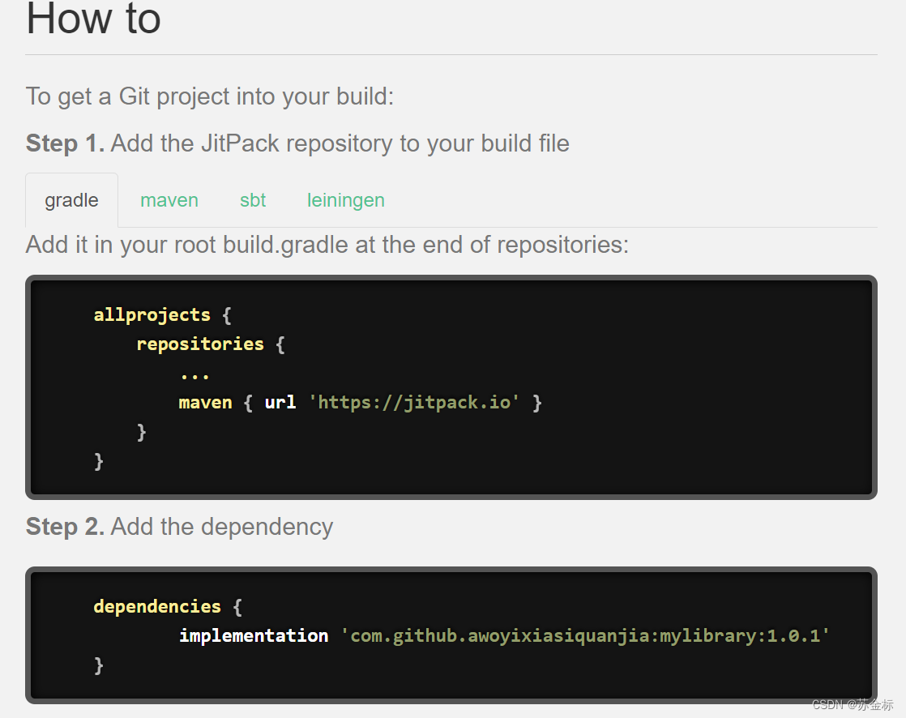Screen dimensions: 906x718
Task: Switch to the leiningen tab
Action: 345,200
